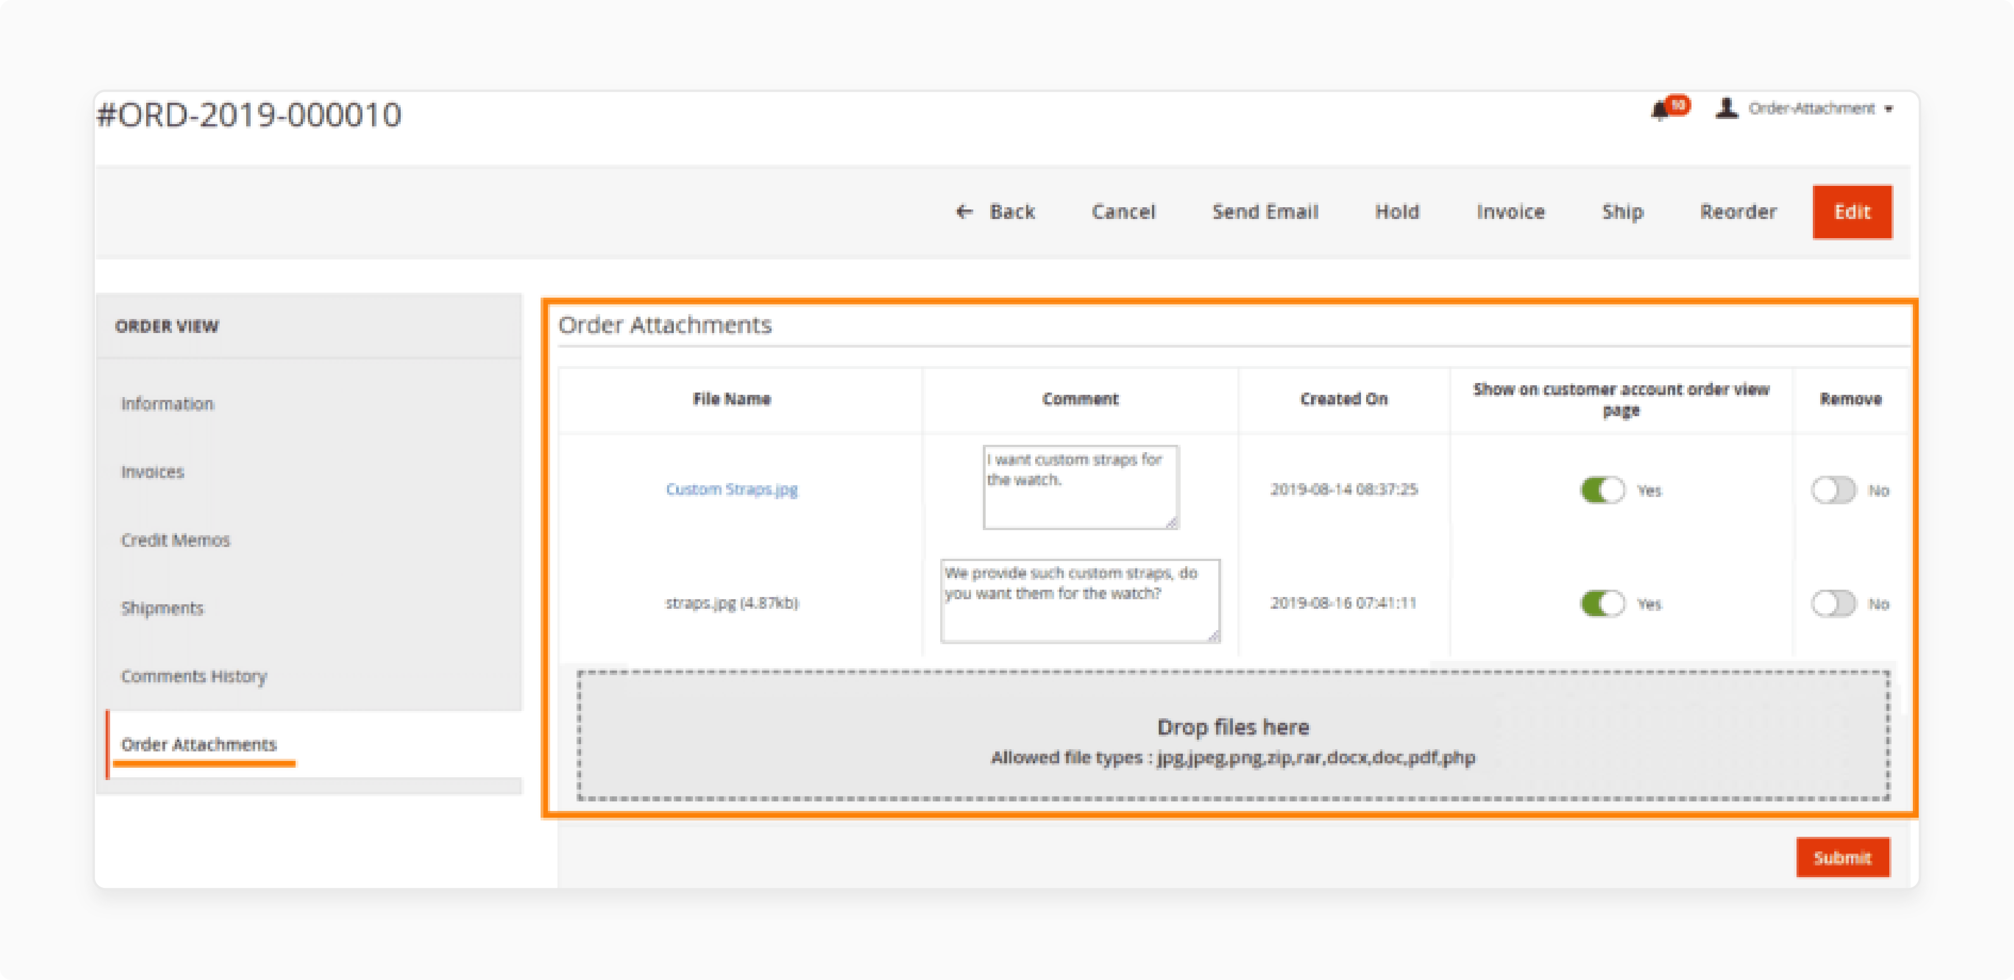This screenshot has height=980, width=2014.
Task: Click the 2019-08-16 07:41:11 created date
Action: pyautogui.click(x=1343, y=603)
